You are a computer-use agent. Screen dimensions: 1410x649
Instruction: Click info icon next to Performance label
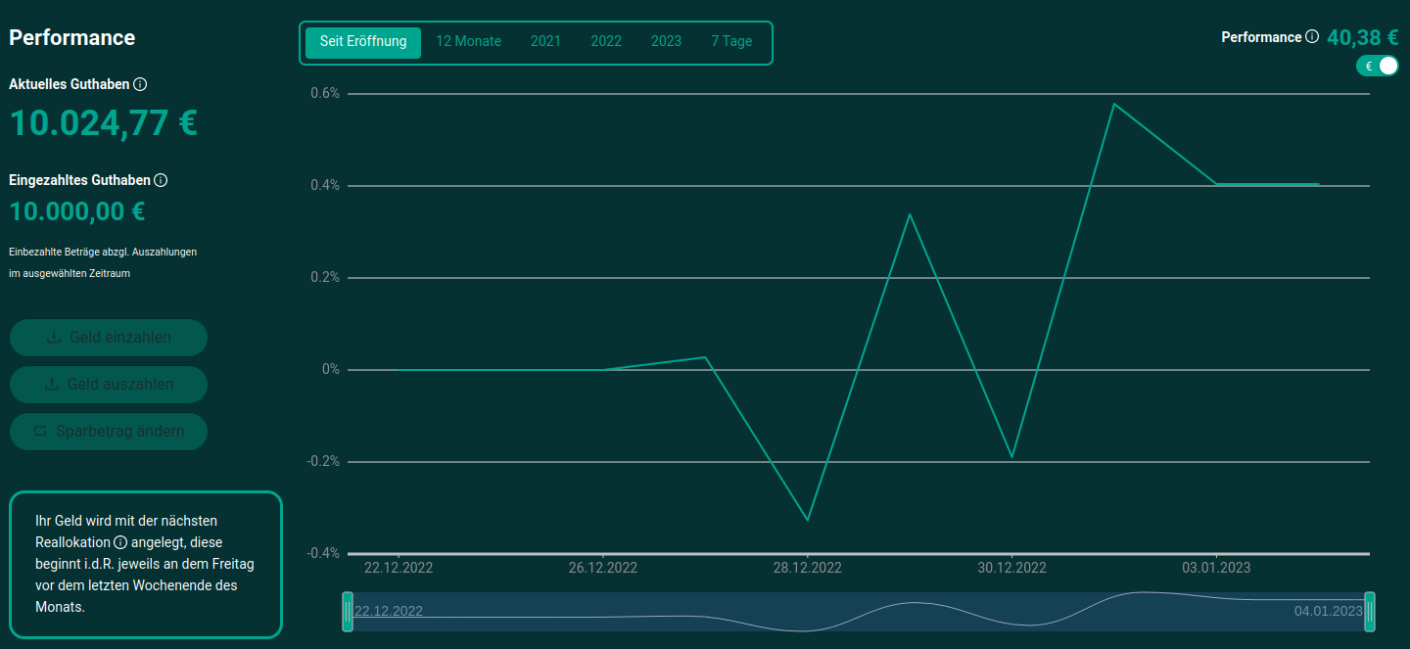[1312, 37]
